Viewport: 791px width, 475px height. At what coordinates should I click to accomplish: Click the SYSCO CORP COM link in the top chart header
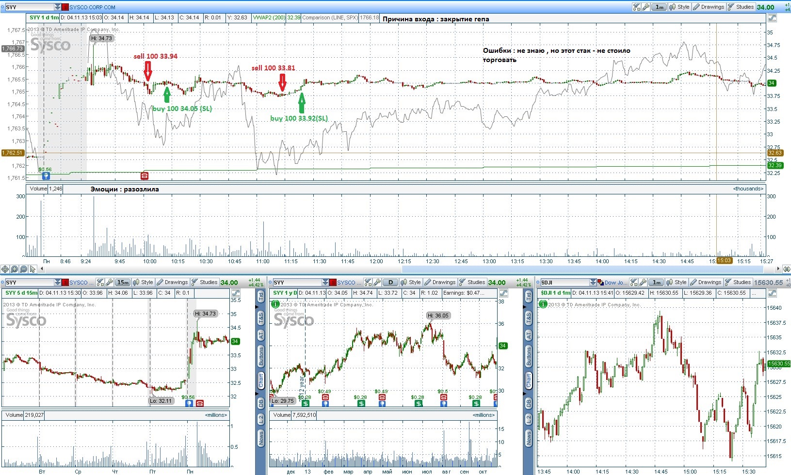point(93,7)
